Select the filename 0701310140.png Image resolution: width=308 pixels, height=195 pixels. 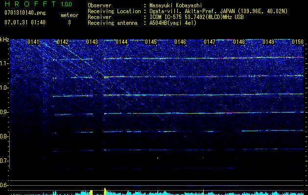(25, 13)
